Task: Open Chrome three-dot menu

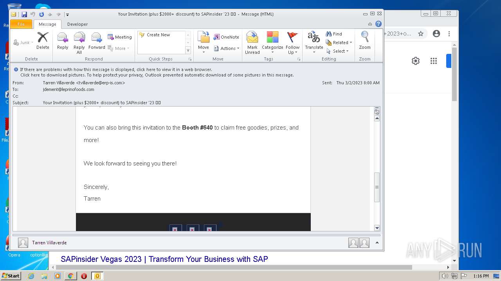Action: coord(449,34)
